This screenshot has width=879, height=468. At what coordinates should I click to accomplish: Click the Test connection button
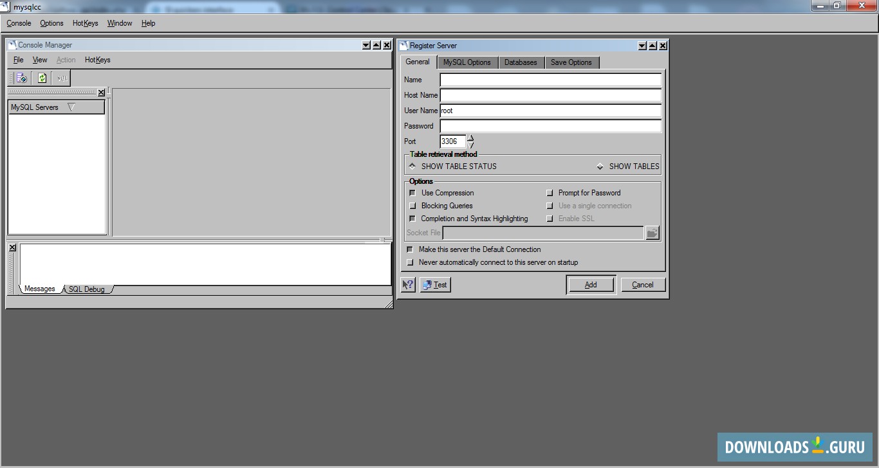[x=436, y=285]
